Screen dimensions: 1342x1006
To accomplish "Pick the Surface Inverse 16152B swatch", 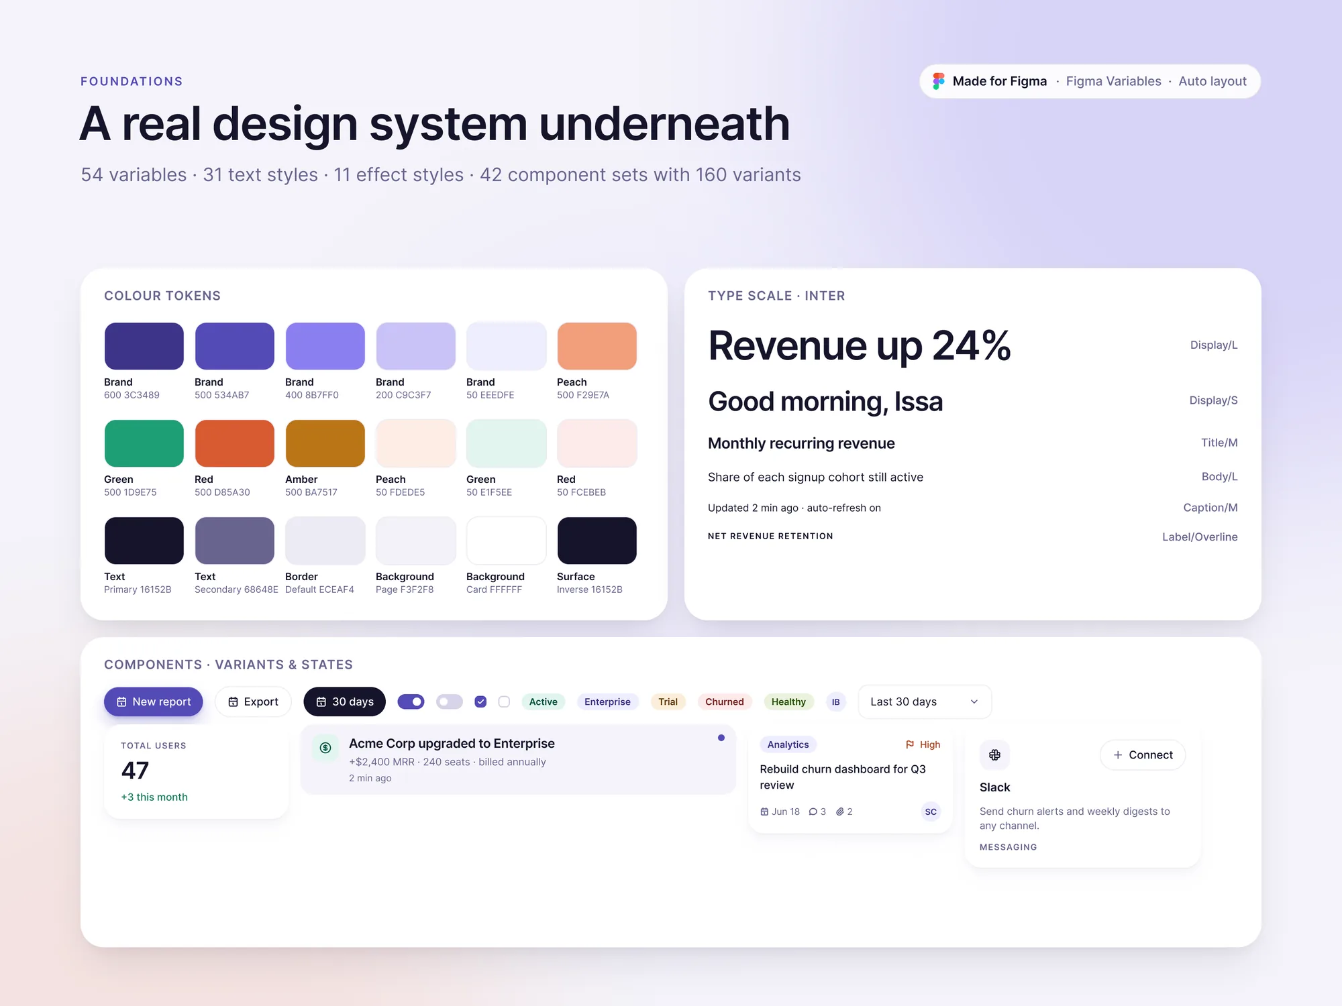I will tap(597, 541).
